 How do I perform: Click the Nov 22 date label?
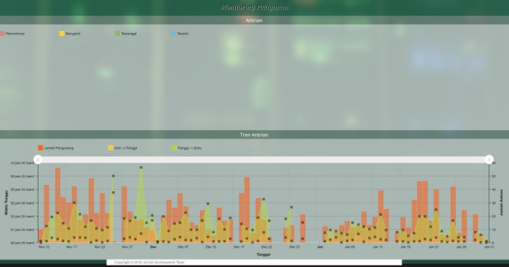[100, 247]
